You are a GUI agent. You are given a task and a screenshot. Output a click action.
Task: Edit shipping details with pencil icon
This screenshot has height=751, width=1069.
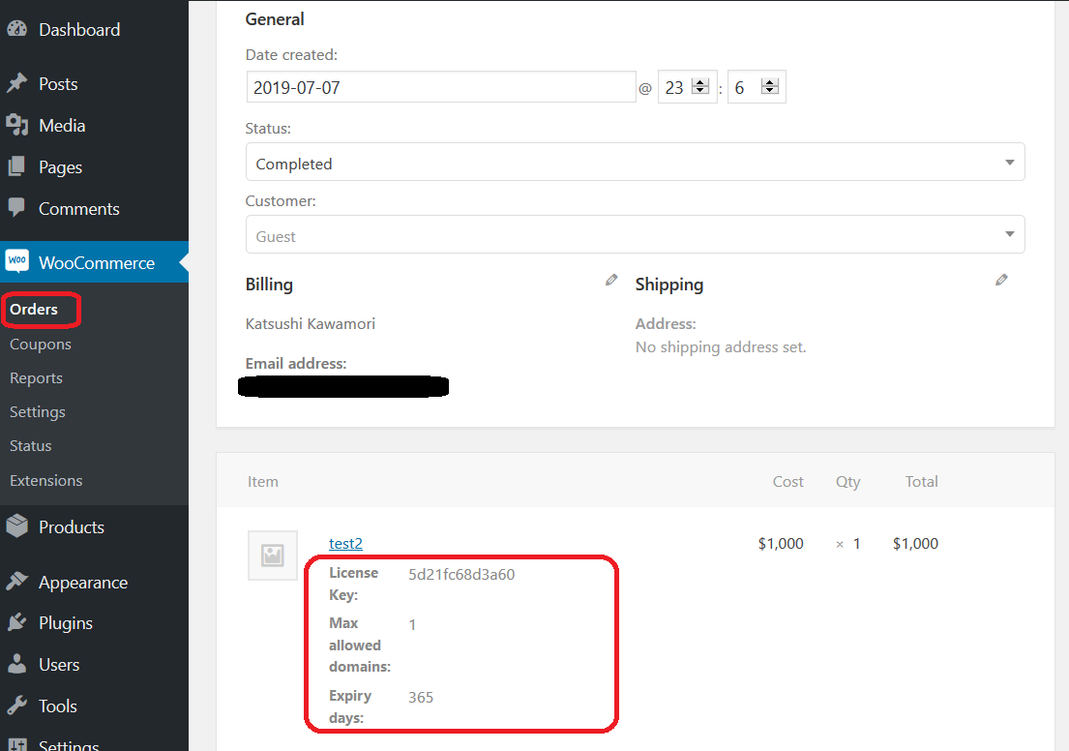coord(1001,280)
